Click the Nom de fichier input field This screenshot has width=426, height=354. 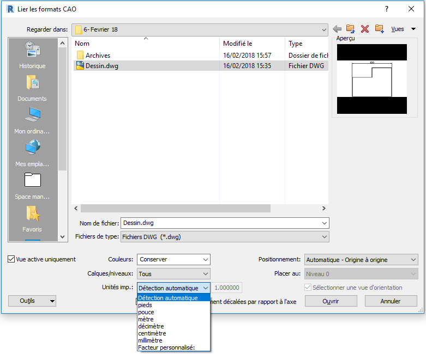pos(221,223)
